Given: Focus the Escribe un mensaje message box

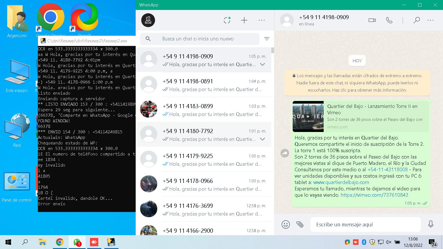Looking at the screenshot, I should coord(365,224).
